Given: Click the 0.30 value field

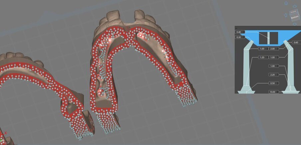Looking at the screenshot, I should click(239, 37).
